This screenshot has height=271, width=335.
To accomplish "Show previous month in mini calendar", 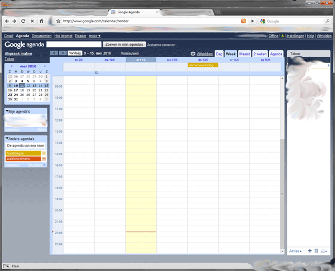I will tap(11, 66).
